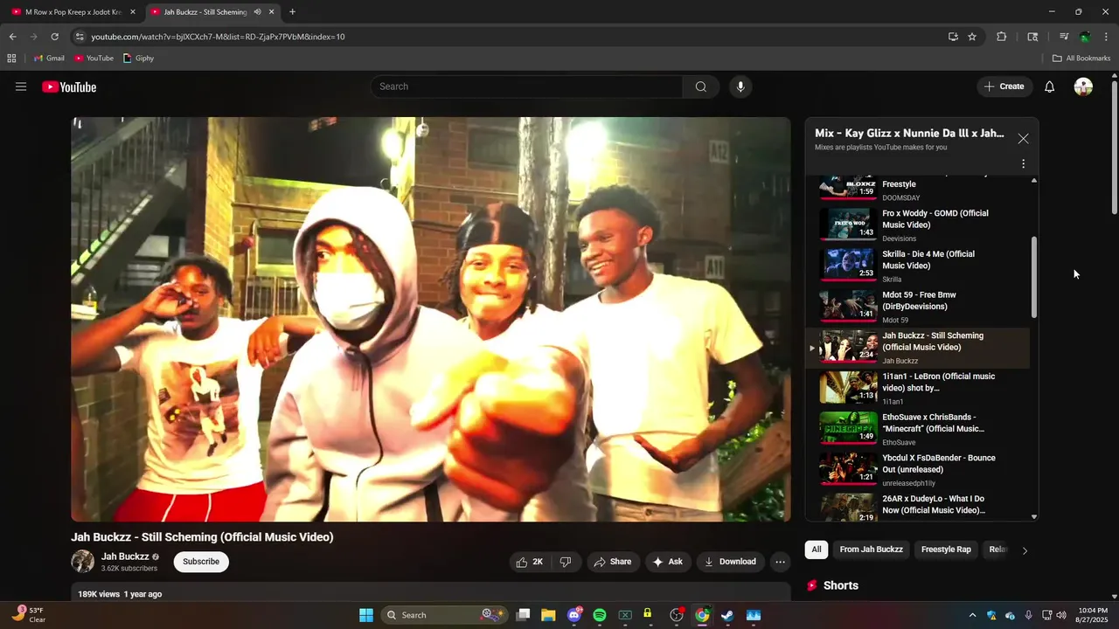Mute the Jah Buckzz tab audio icon
This screenshot has width=1119, height=629.
[257, 12]
